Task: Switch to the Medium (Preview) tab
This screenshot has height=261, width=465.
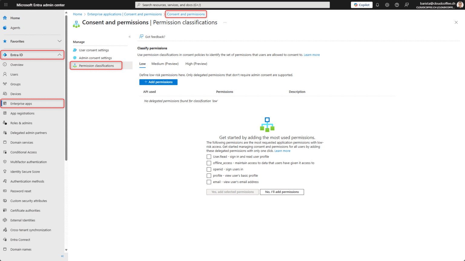Action: pos(165,64)
